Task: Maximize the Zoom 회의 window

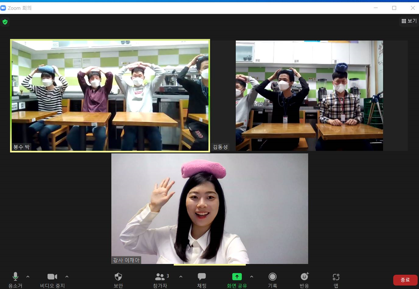Action: coord(394,8)
